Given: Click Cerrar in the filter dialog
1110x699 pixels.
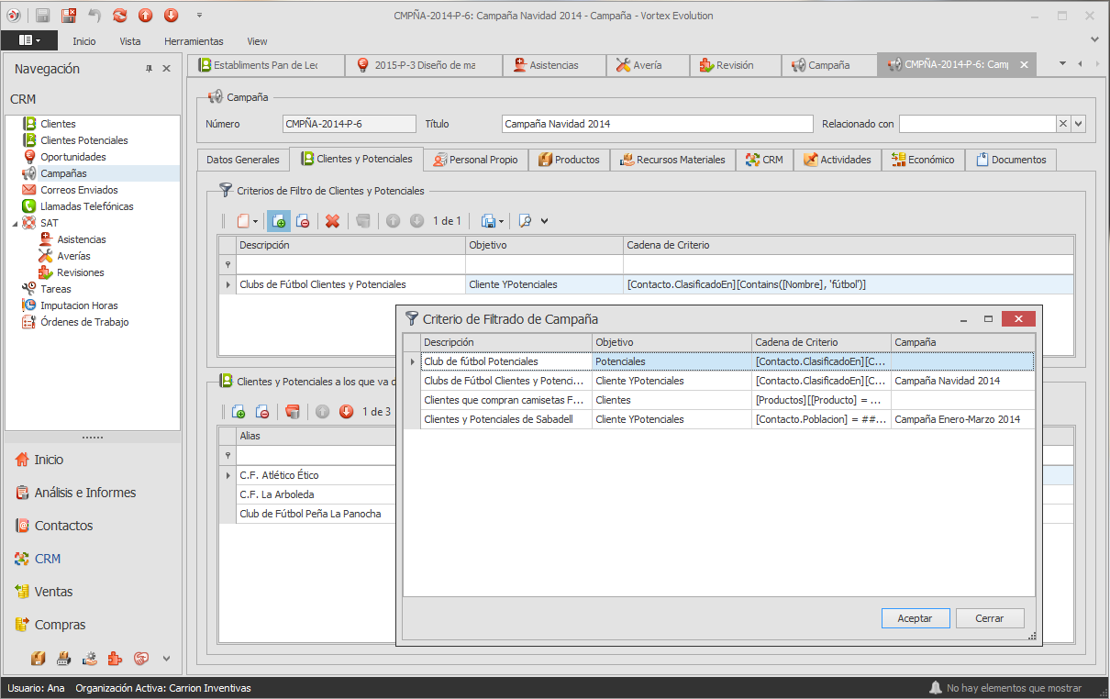Looking at the screenshot, I should (x=989, y=618).
